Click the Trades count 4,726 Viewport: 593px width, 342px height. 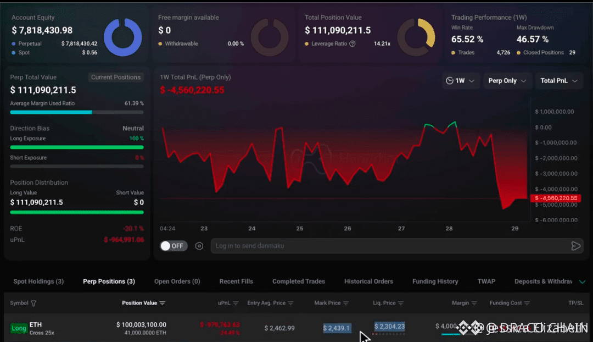pos(503,53)
